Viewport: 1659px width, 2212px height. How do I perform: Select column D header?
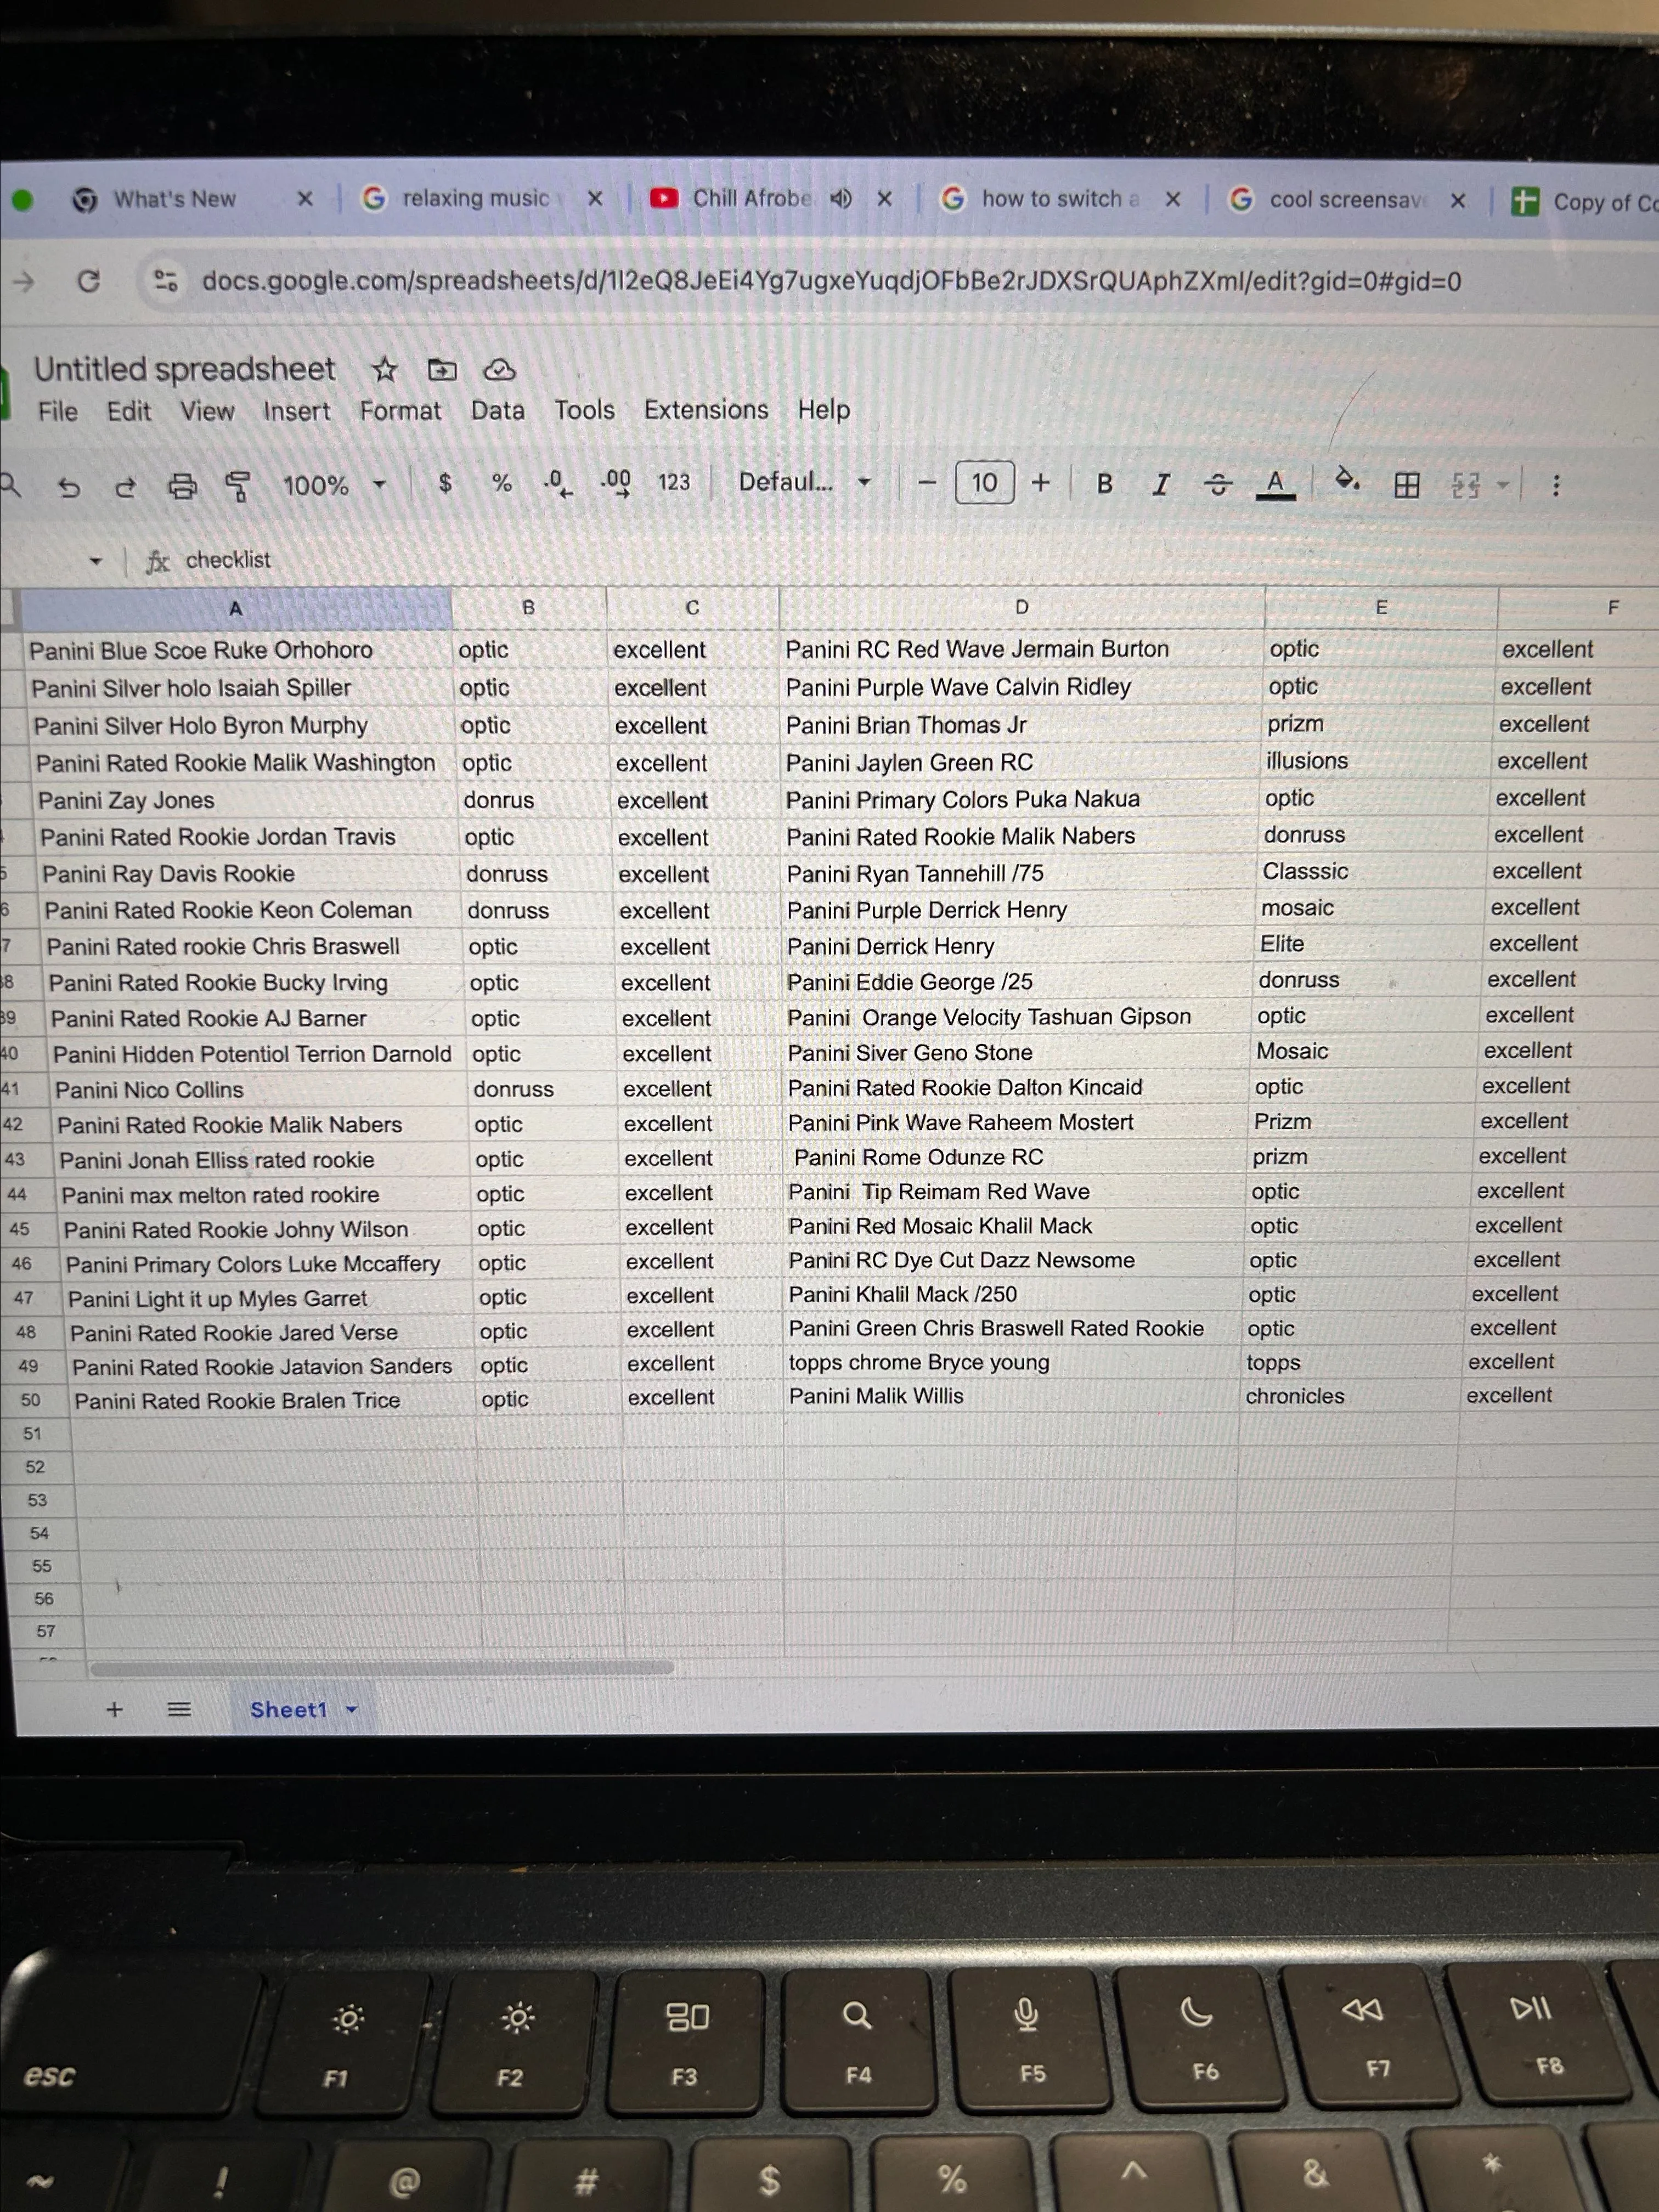[1022, 607]
